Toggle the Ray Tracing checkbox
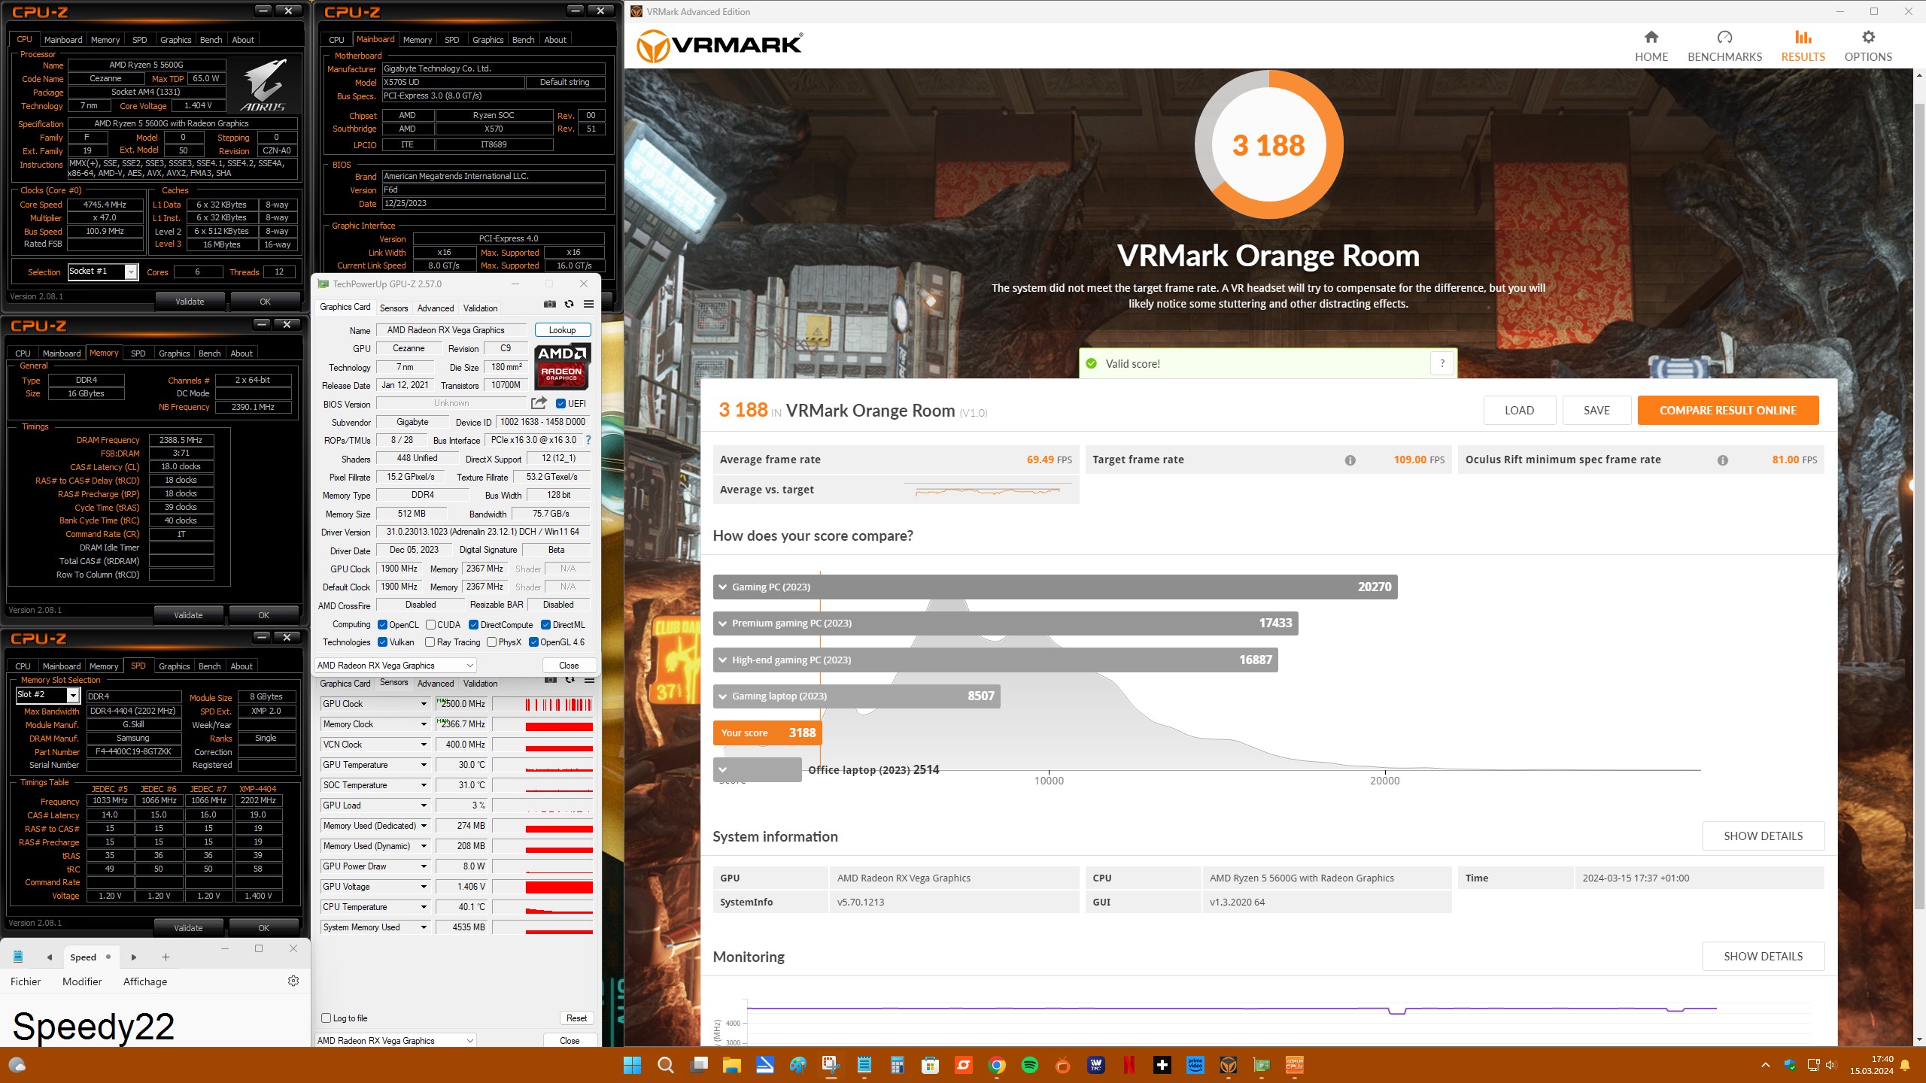Viewport: 1926px width, 1083px height. [x=430, y=642]
